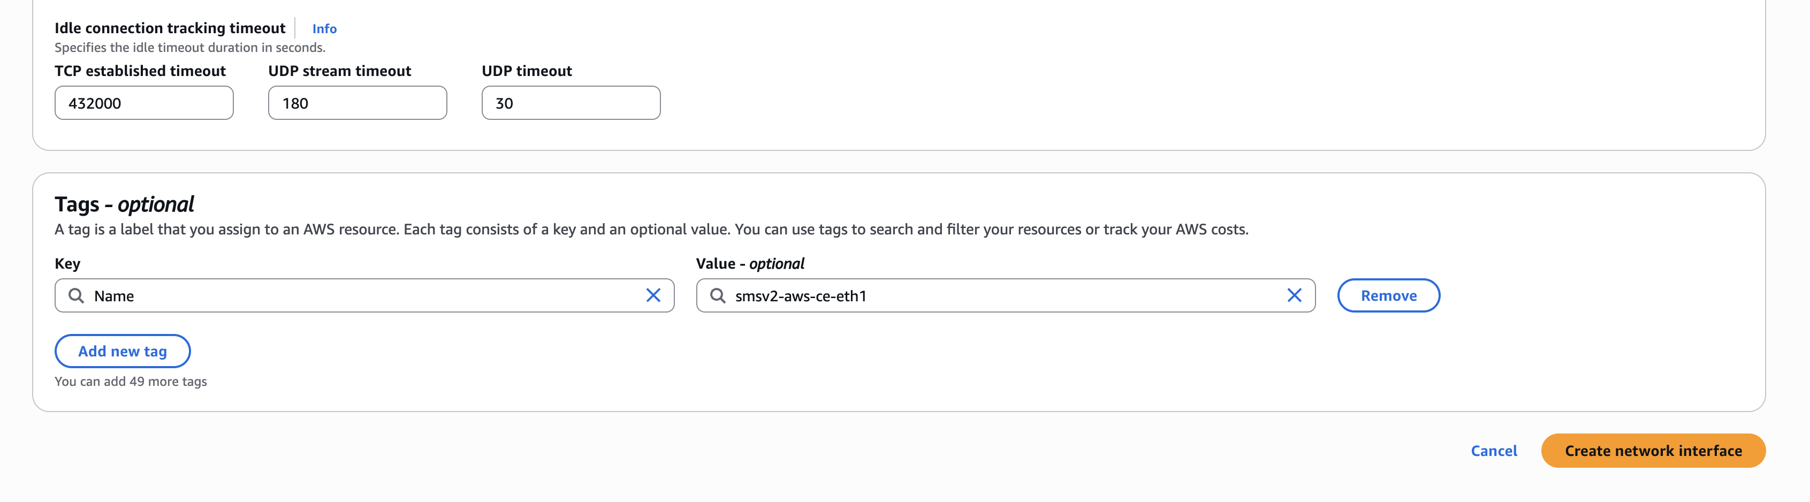The width and height of the screenshot is (1810, 502).
Task: Click the magnifier icon in the Key field
Action: (x=77, y=295)
